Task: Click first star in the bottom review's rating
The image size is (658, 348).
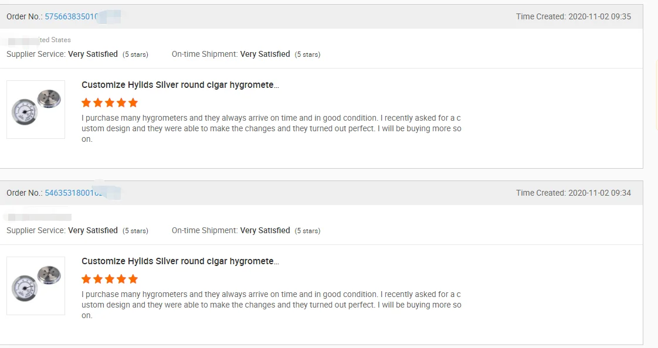Action: (x=86, y=279)
